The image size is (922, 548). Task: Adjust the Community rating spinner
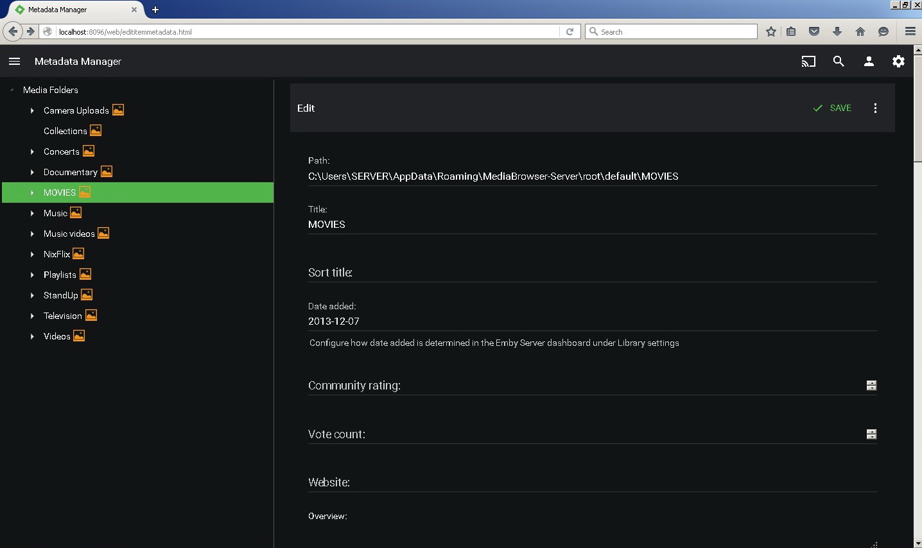pyautogui.click(x=871, y=386)
